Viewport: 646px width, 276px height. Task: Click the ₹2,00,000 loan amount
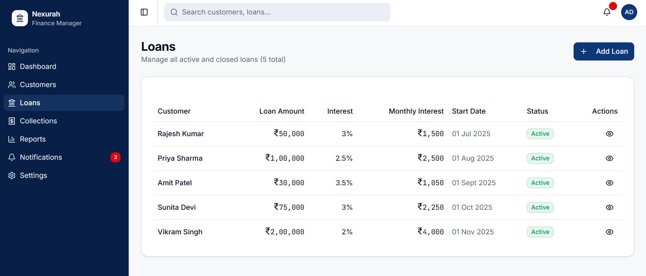pyautogui.click(x=285, y=232)
